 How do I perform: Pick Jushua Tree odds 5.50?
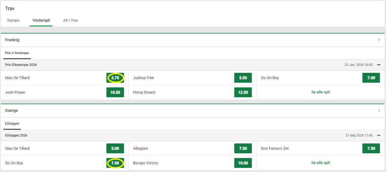click(x=243, y=78)
